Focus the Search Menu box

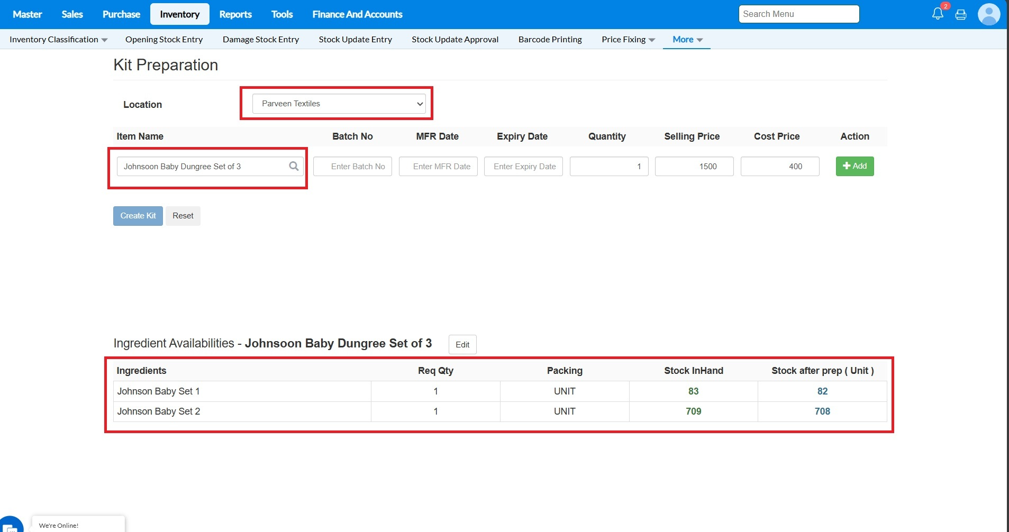coord(798,14)
